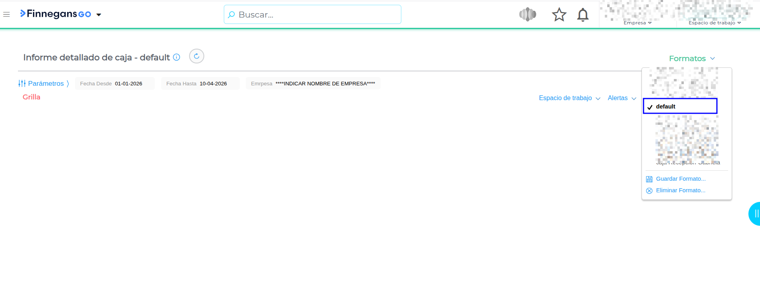This screenshot has width=760, height=296.
Task: Click the Buscar search field
Action: click(x=312, y=15)
